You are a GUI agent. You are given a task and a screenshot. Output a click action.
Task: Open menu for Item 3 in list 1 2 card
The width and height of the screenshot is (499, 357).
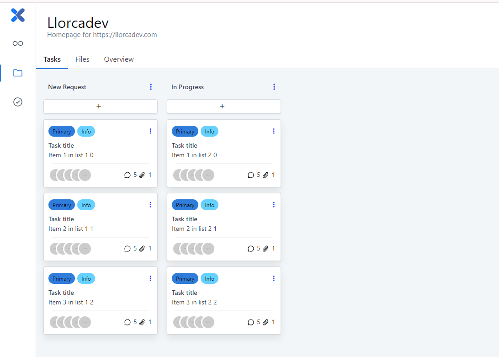(150, 278)
